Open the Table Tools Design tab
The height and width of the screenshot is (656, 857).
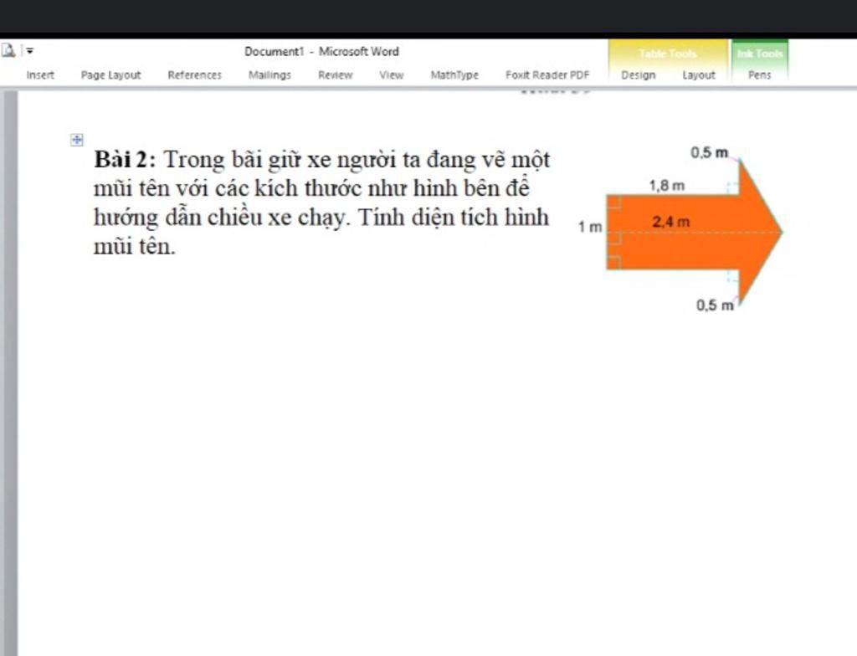[638, 75]
